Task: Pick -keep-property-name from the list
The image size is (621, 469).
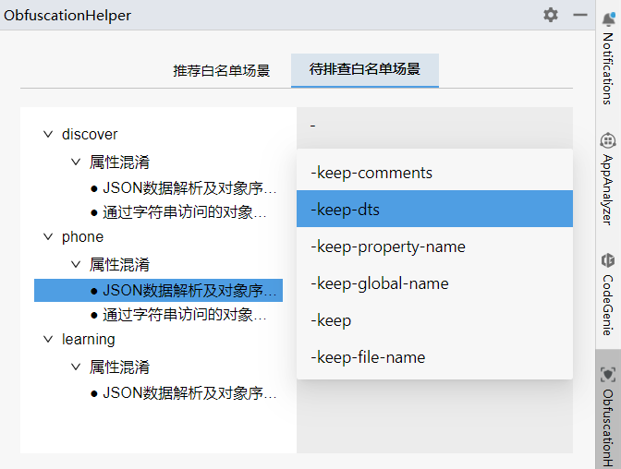Action: pyautogui.click(x=388, y=247)
